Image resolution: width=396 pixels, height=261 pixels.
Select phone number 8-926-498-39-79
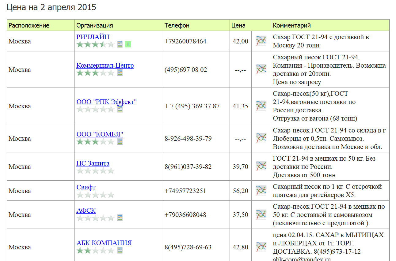coord(188,139)
